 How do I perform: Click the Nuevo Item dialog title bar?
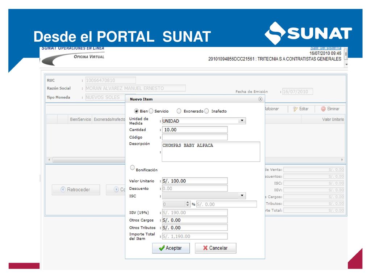195,99
